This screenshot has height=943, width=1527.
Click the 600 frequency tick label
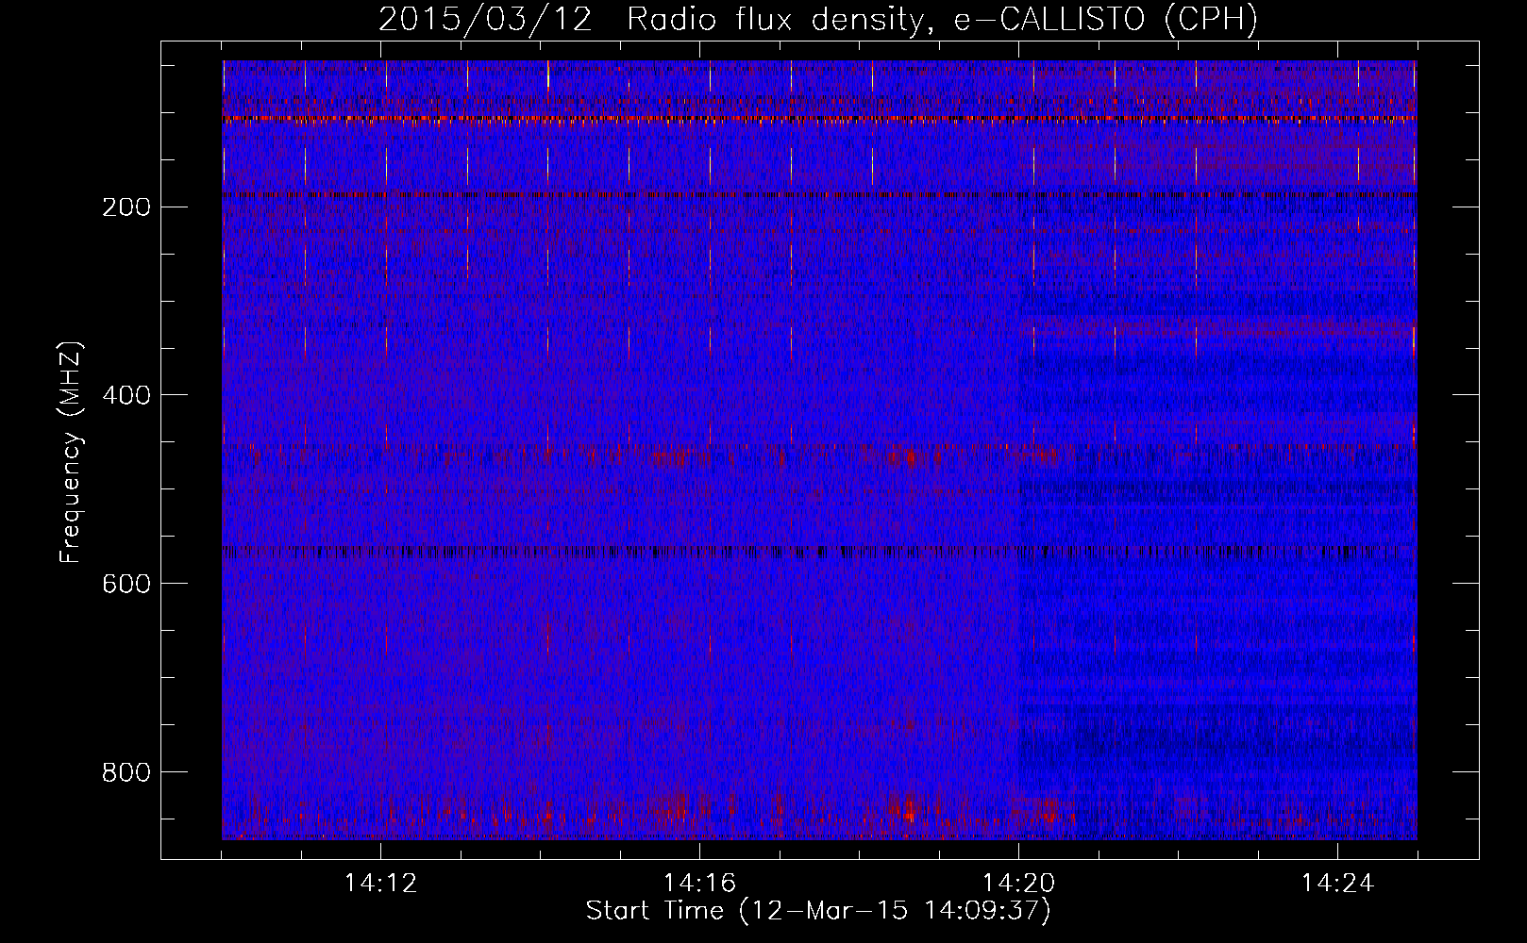(126, 584)
